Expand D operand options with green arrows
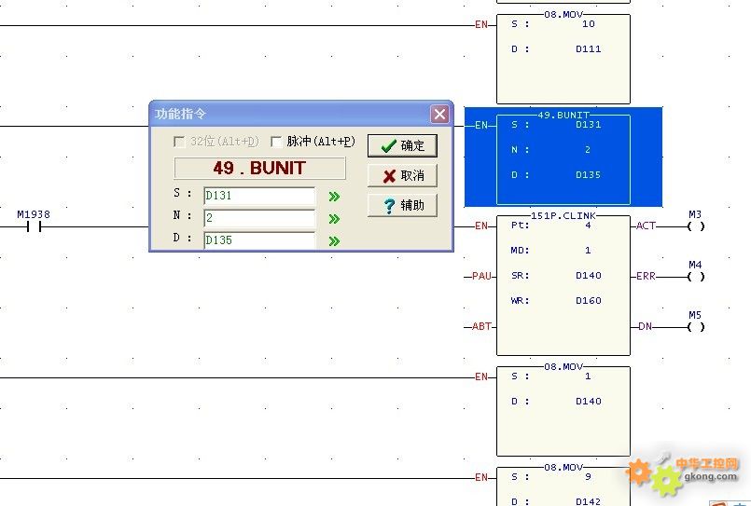The width and height of the screenshot is (751, 506). (x=334, y=241)
